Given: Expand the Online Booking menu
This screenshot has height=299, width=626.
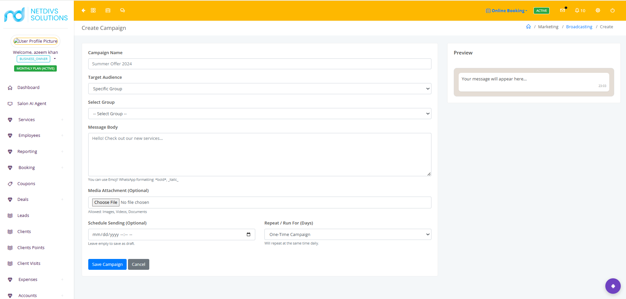Looking at the screenshot, I should (507, 11).
